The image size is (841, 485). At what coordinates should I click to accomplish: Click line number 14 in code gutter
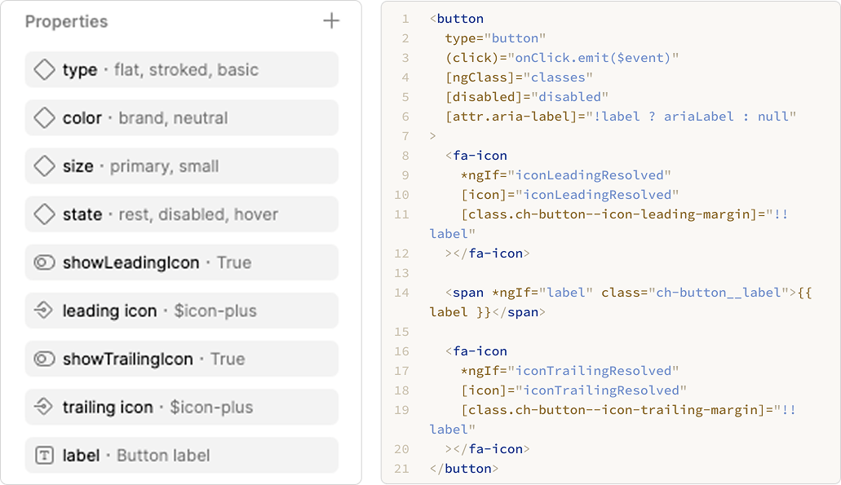[x=401, y=293]
